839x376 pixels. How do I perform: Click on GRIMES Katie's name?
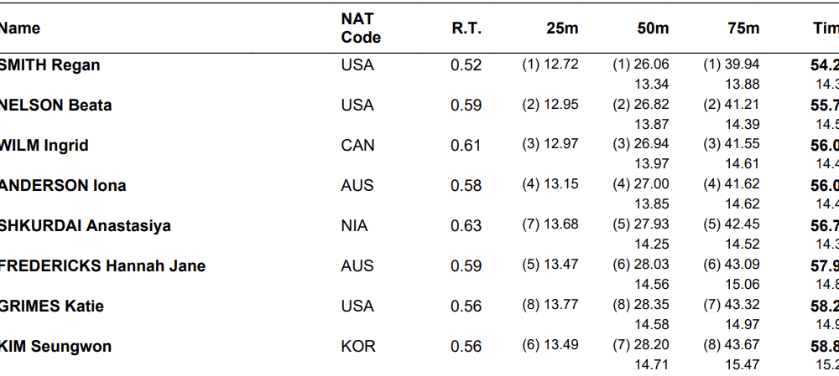52,306
